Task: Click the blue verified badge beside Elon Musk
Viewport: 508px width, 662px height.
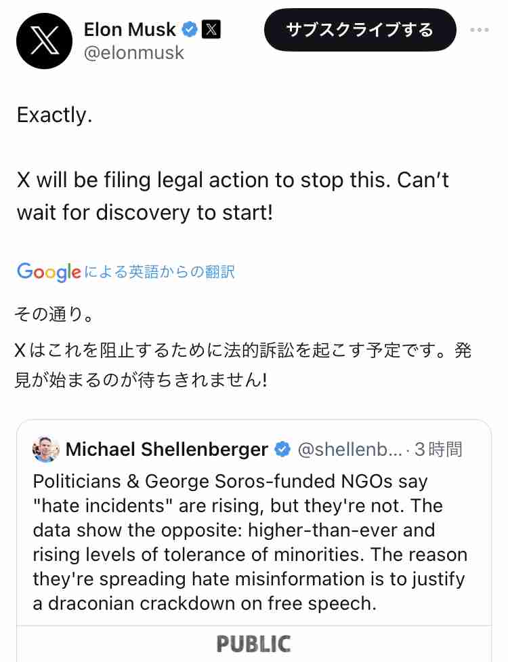Action: [x=190, y=30]
